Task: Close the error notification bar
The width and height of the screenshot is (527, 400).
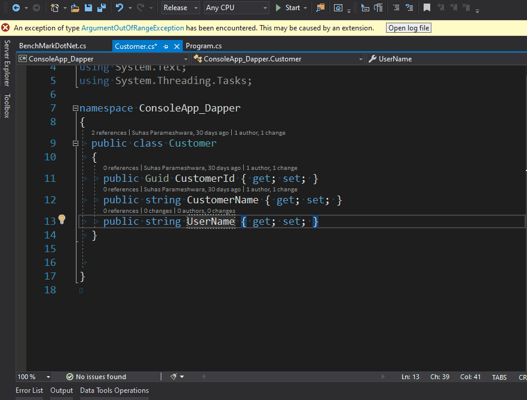Action: [5, 28]
